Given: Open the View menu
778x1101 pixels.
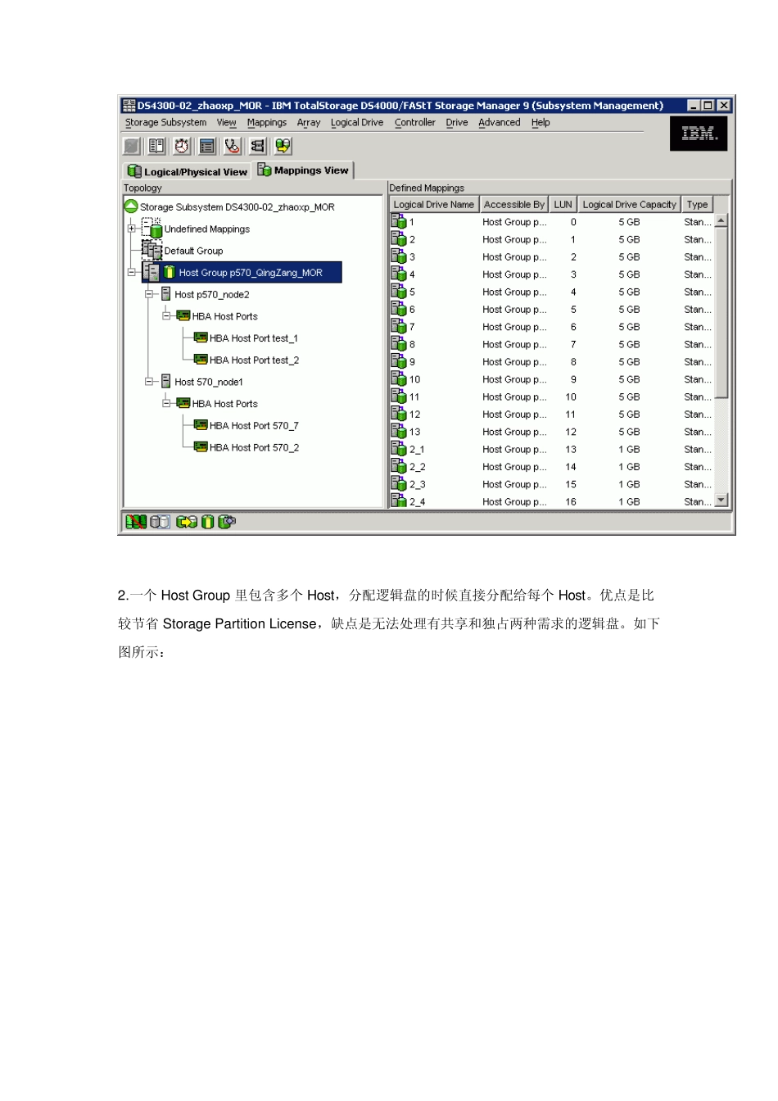Looking at the screenshot, I should click(x=226, y=123).
